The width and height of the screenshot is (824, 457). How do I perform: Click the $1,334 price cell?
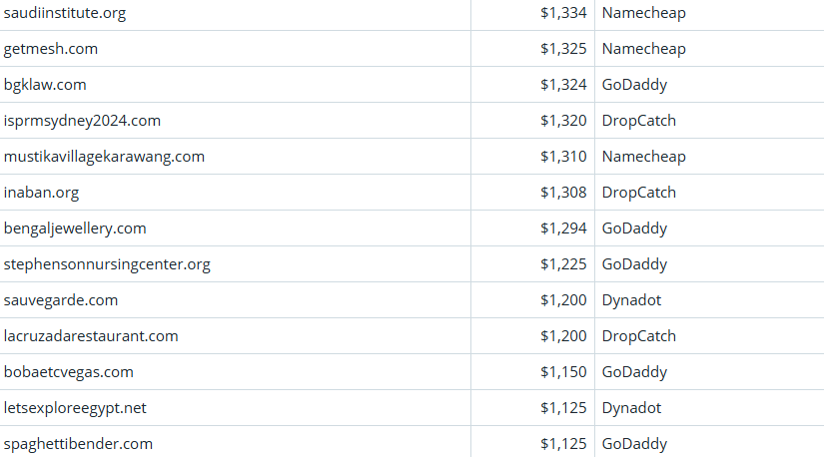point(563,13)
